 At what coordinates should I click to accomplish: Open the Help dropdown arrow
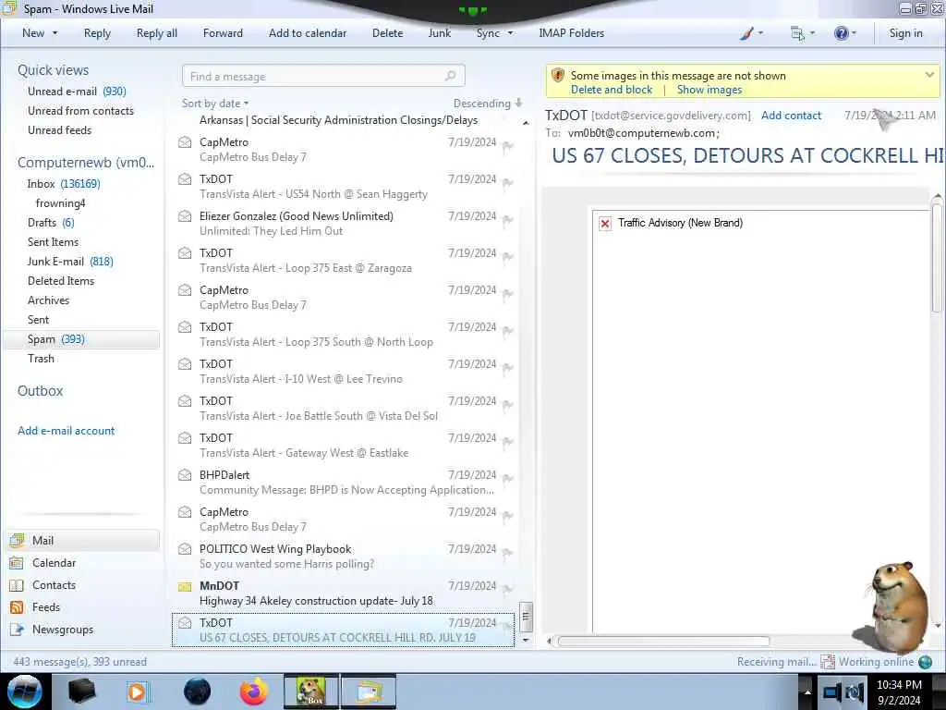click(x=854, y=33)
